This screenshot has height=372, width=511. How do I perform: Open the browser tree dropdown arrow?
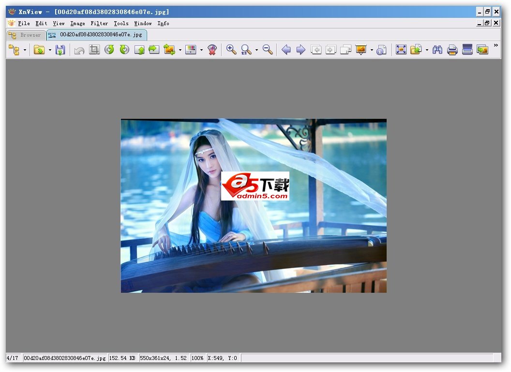25,50
